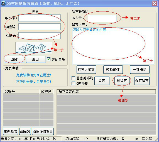Click inside the 留言内容 text area
The height and width of the screenshot is (142, 159).
pos(113,46)
